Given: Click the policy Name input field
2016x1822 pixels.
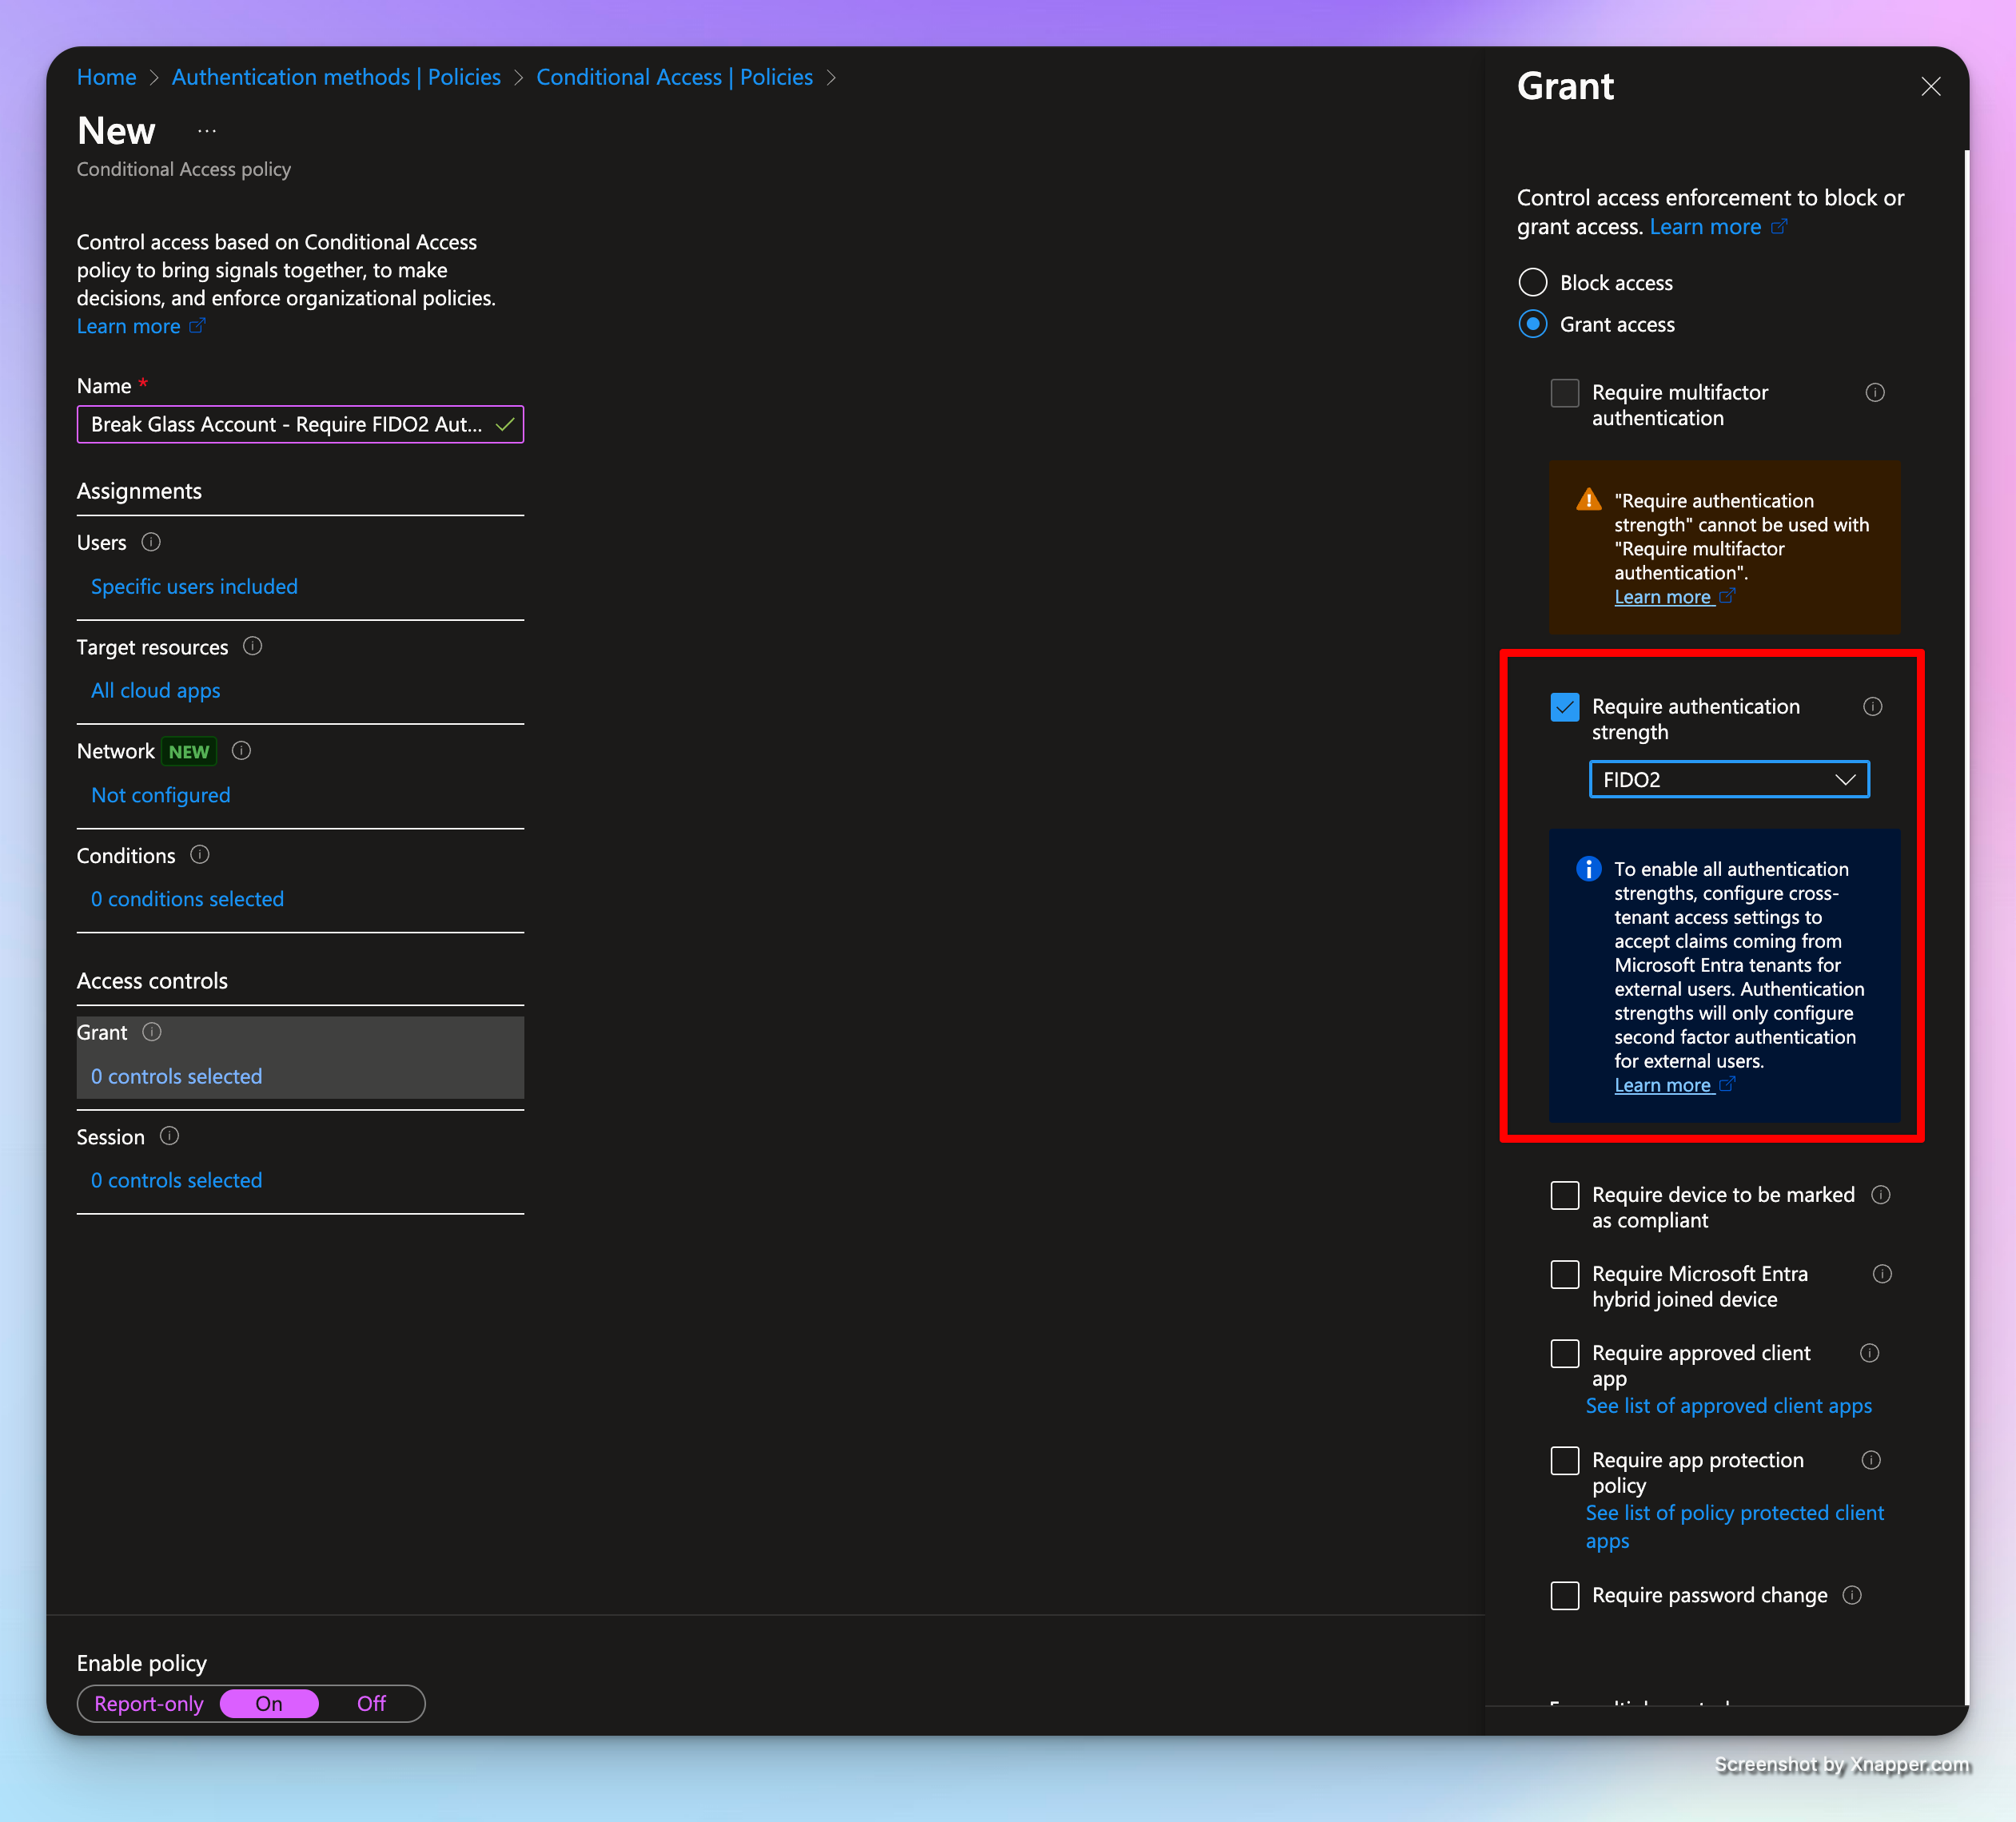Looking at the screenshot, I should coord(287,425).
